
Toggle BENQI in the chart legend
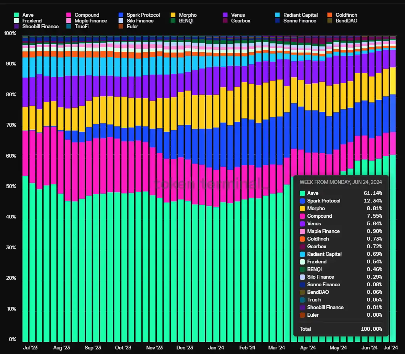tap(182, 21)
